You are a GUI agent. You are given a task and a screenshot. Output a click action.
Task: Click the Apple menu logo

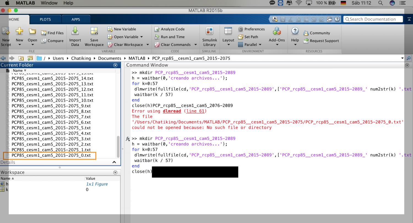coord(7,3)
